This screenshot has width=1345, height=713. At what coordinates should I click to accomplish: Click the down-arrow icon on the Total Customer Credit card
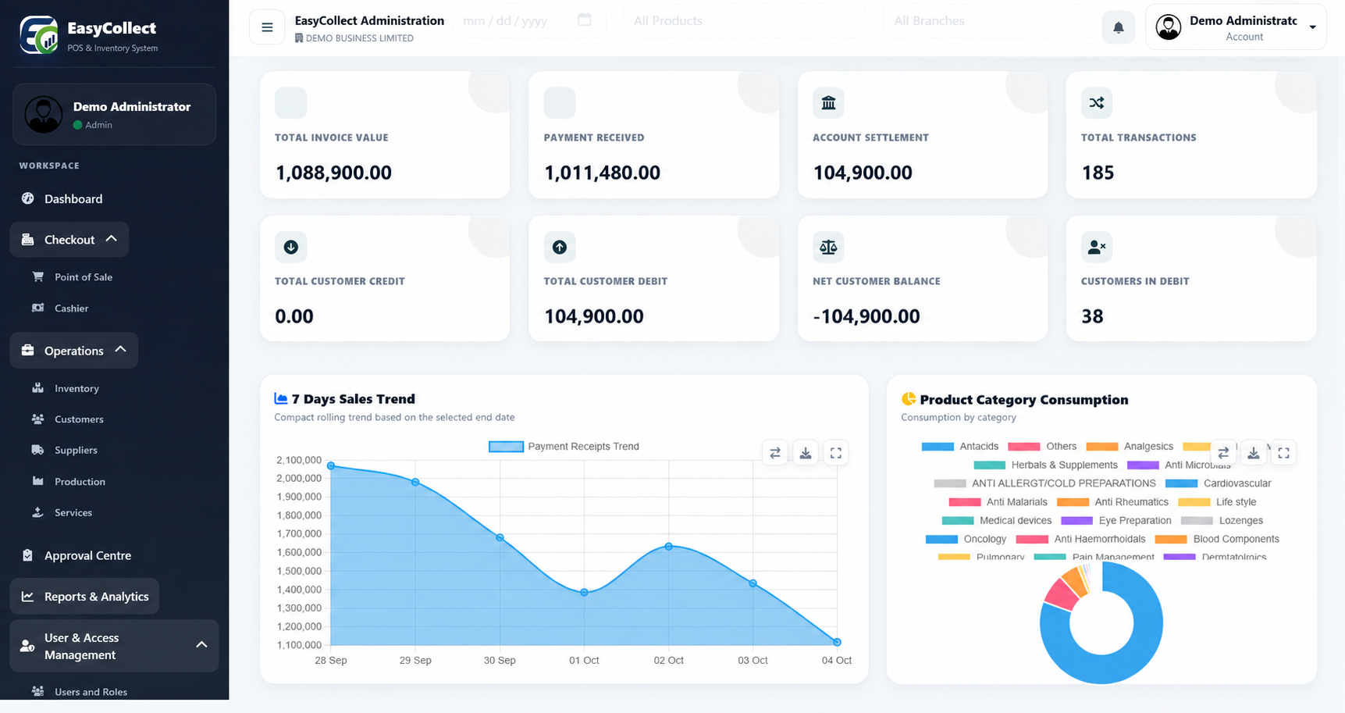[x=291, y=247]
